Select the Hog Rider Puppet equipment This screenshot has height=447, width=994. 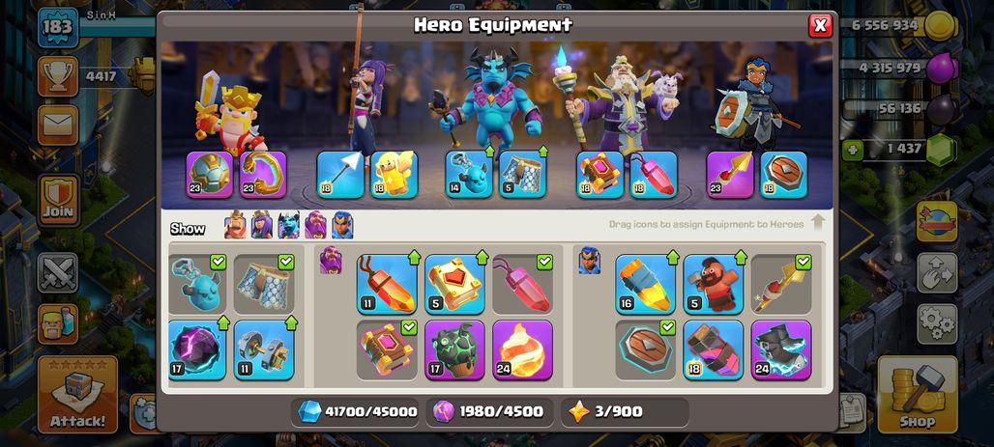[714, 284]
